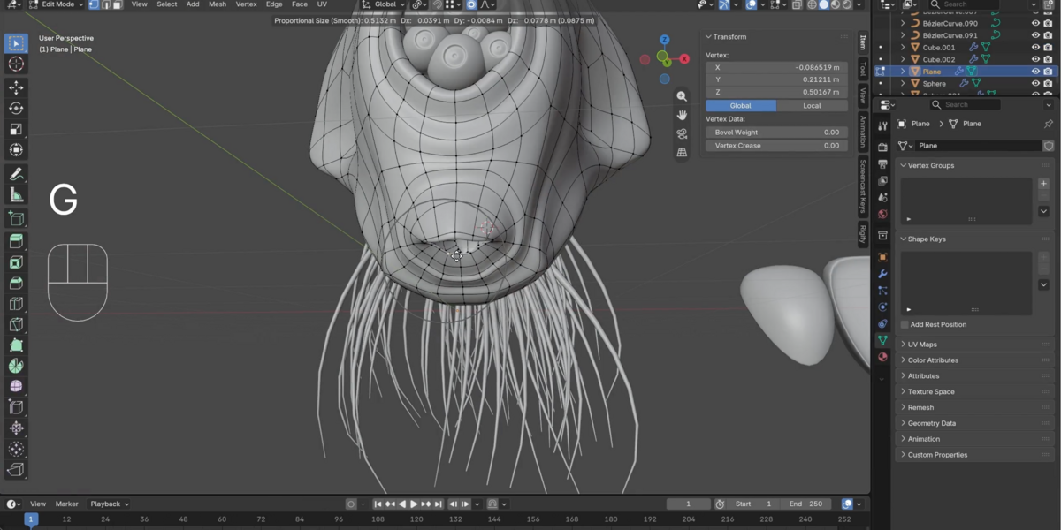Screen dimensions: 1061x530
Task: Select the Rotate tool in toolbar
Action: pyautogui.click(x=16, y=108)
